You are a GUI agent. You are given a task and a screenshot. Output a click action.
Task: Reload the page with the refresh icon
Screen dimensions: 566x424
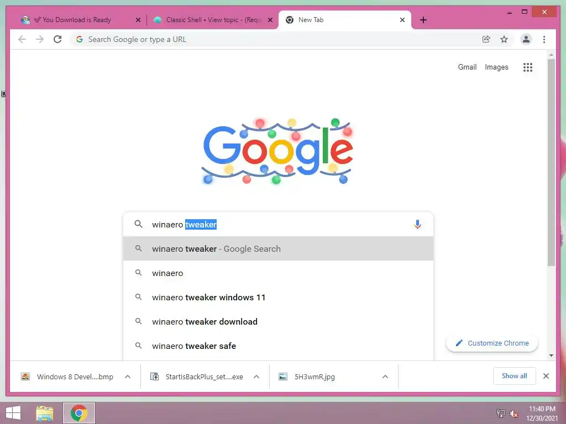tap(57, 39)
